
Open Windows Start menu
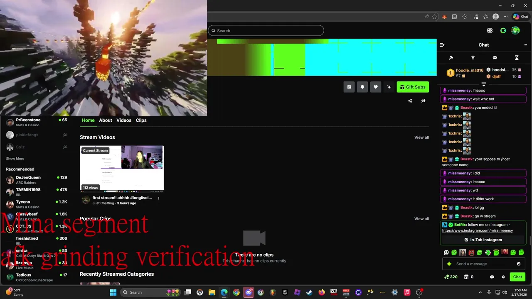[113, 292]
